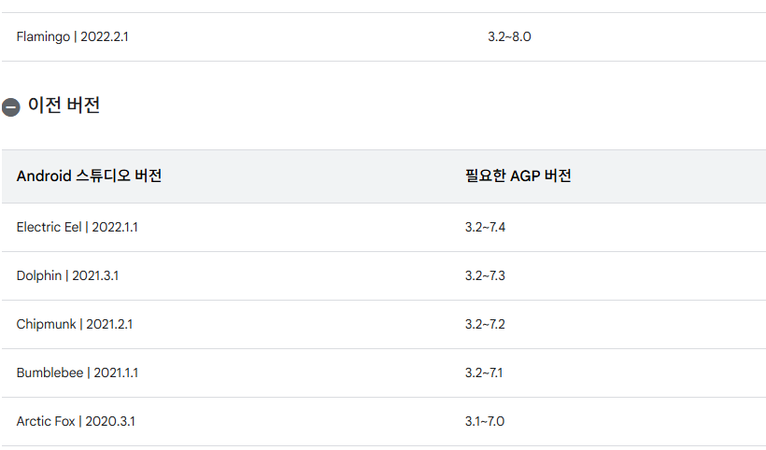
Task: Select the Bumblebee | 2021.1.1 row
Action: click(384, 373)
